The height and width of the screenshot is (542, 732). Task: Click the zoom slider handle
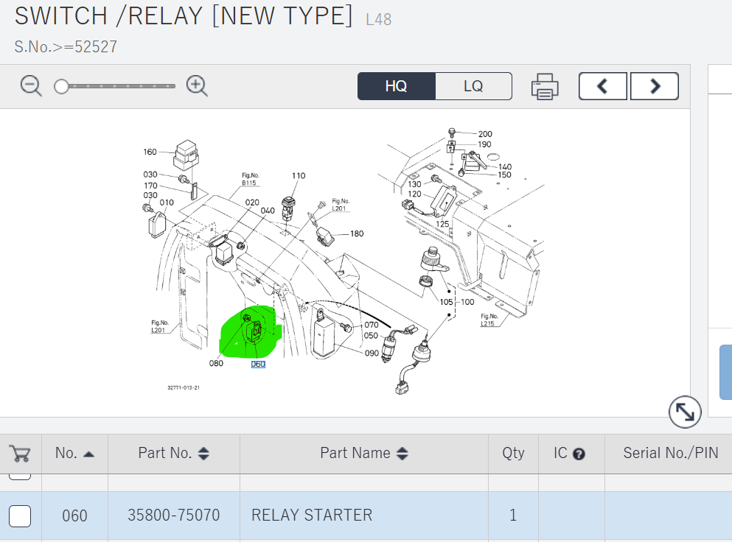point(61,86)
